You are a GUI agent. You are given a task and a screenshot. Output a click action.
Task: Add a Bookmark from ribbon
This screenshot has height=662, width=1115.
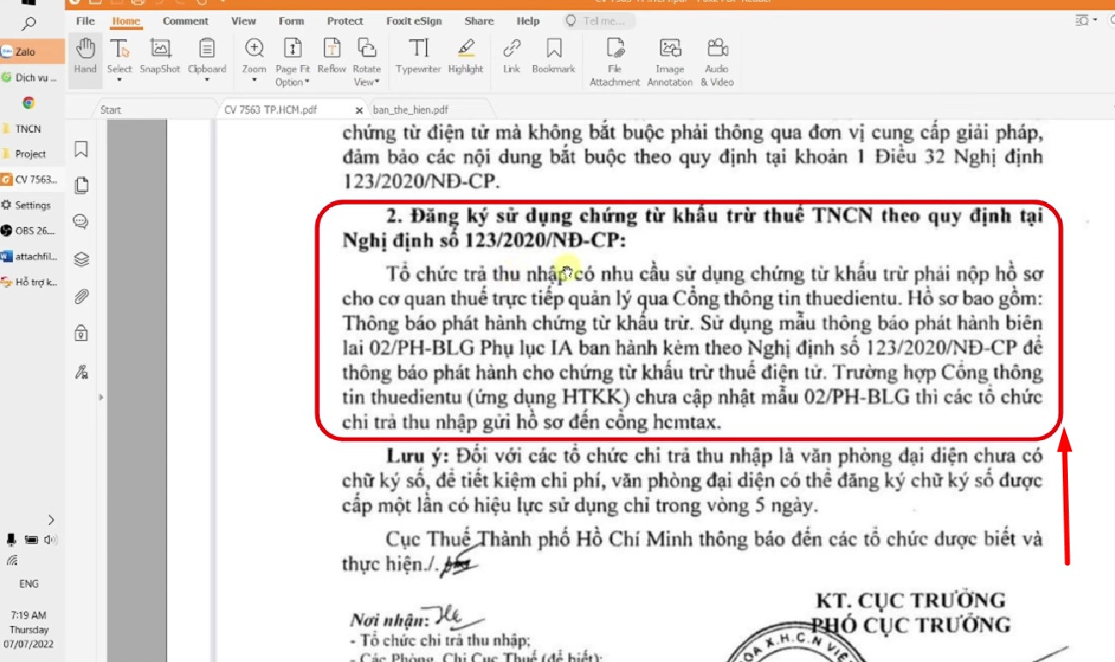pos(554,55)
